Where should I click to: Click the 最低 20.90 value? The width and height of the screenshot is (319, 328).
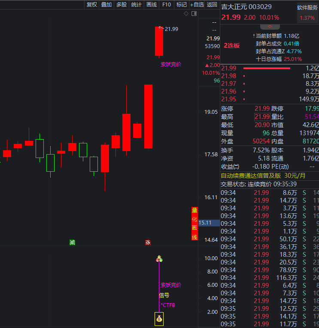pyautogui.click(x=262, y=125)
